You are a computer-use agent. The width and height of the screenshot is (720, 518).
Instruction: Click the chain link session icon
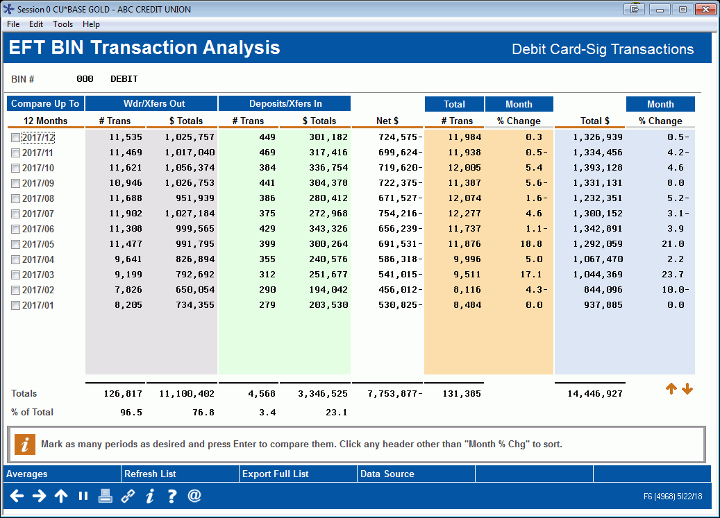tap(128, 496)
